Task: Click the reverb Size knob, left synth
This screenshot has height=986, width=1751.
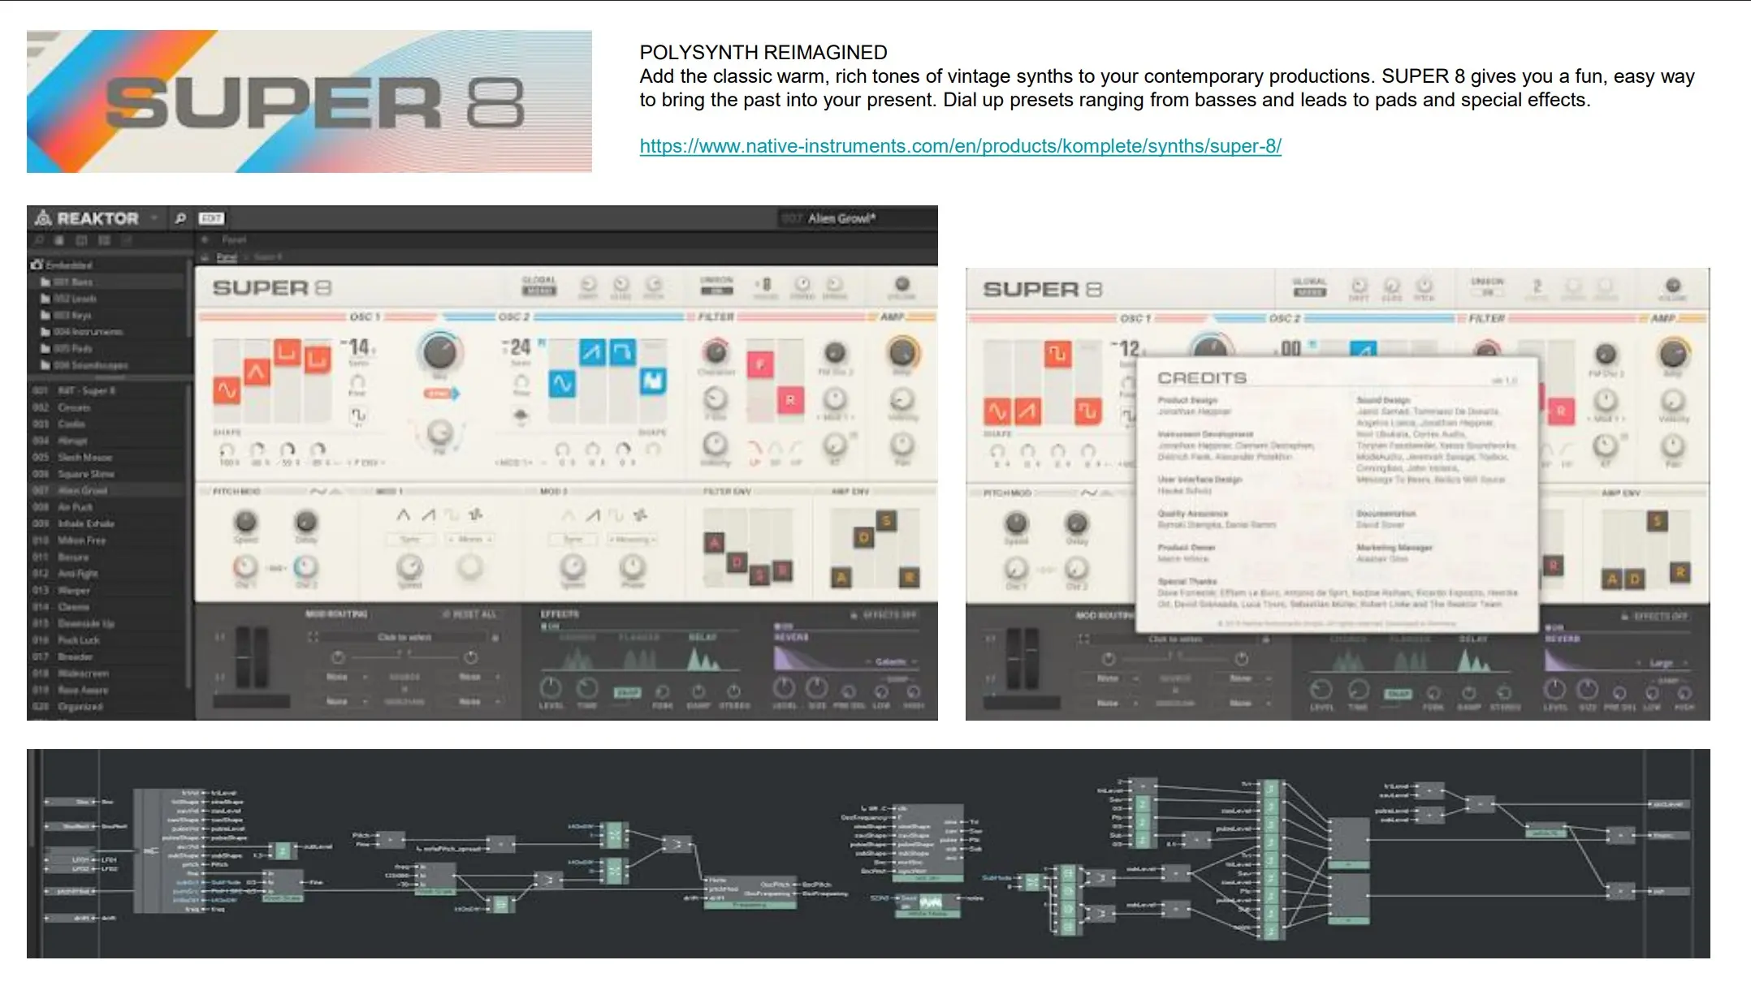Action: point(816,689)
